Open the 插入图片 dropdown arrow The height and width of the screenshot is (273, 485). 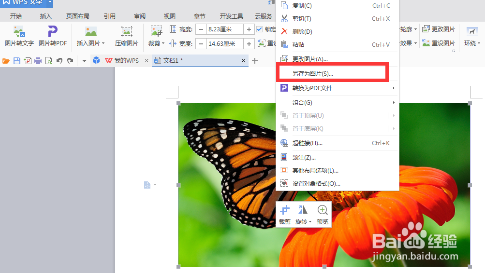tap(103, 43)
